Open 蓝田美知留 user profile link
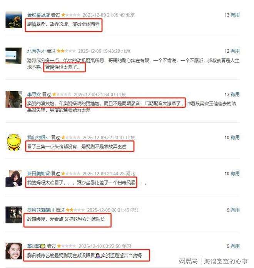This screenshot has width=254, height=268. [x=38, y=174]
